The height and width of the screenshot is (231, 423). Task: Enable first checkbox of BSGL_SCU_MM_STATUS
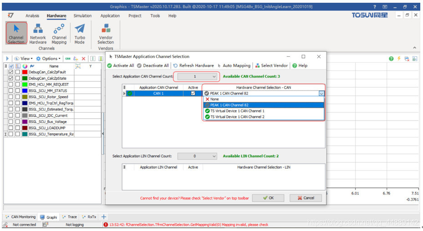pyautogui.click(x=11, y=90)
